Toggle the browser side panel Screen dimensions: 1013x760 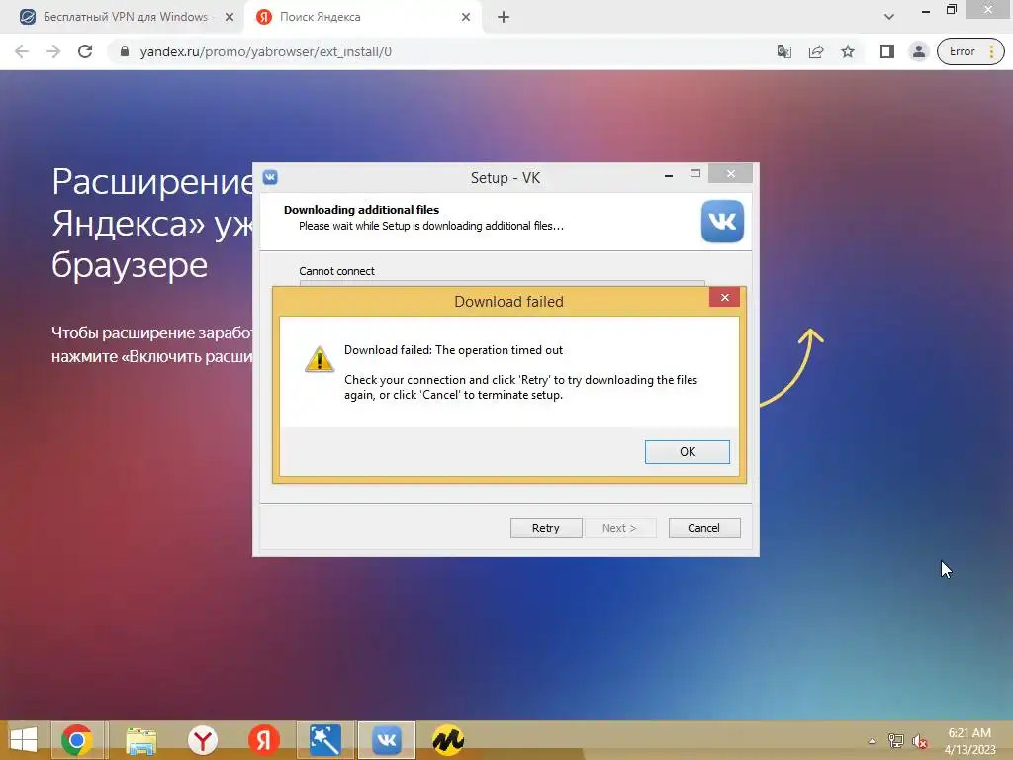tap(887, 51)
